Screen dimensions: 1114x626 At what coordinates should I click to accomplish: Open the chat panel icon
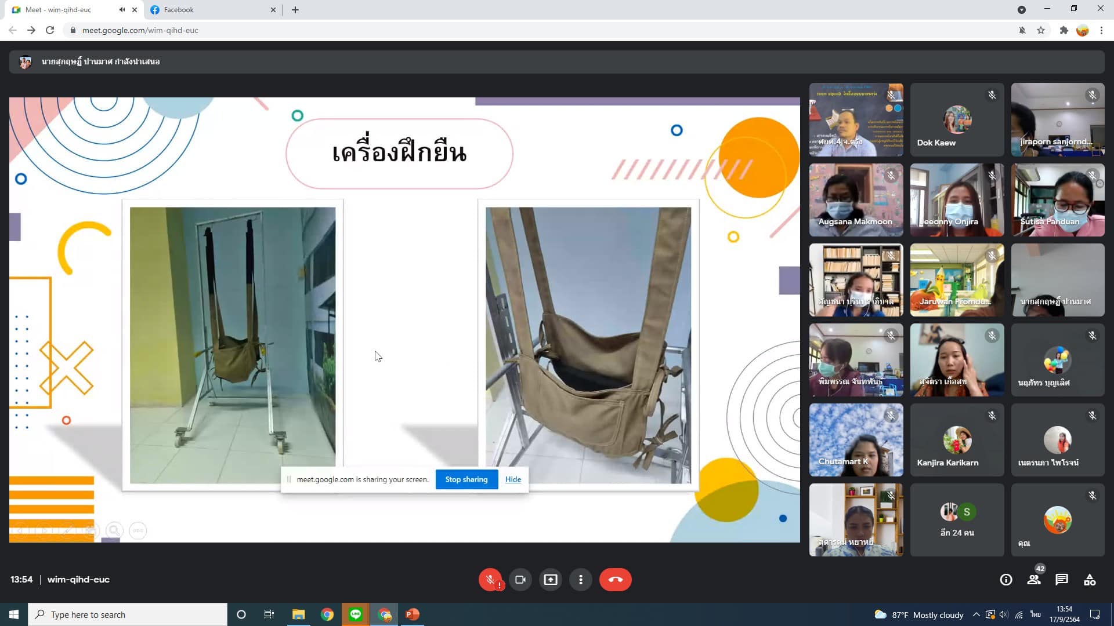pyautogui.click(x=1062, y=580)
